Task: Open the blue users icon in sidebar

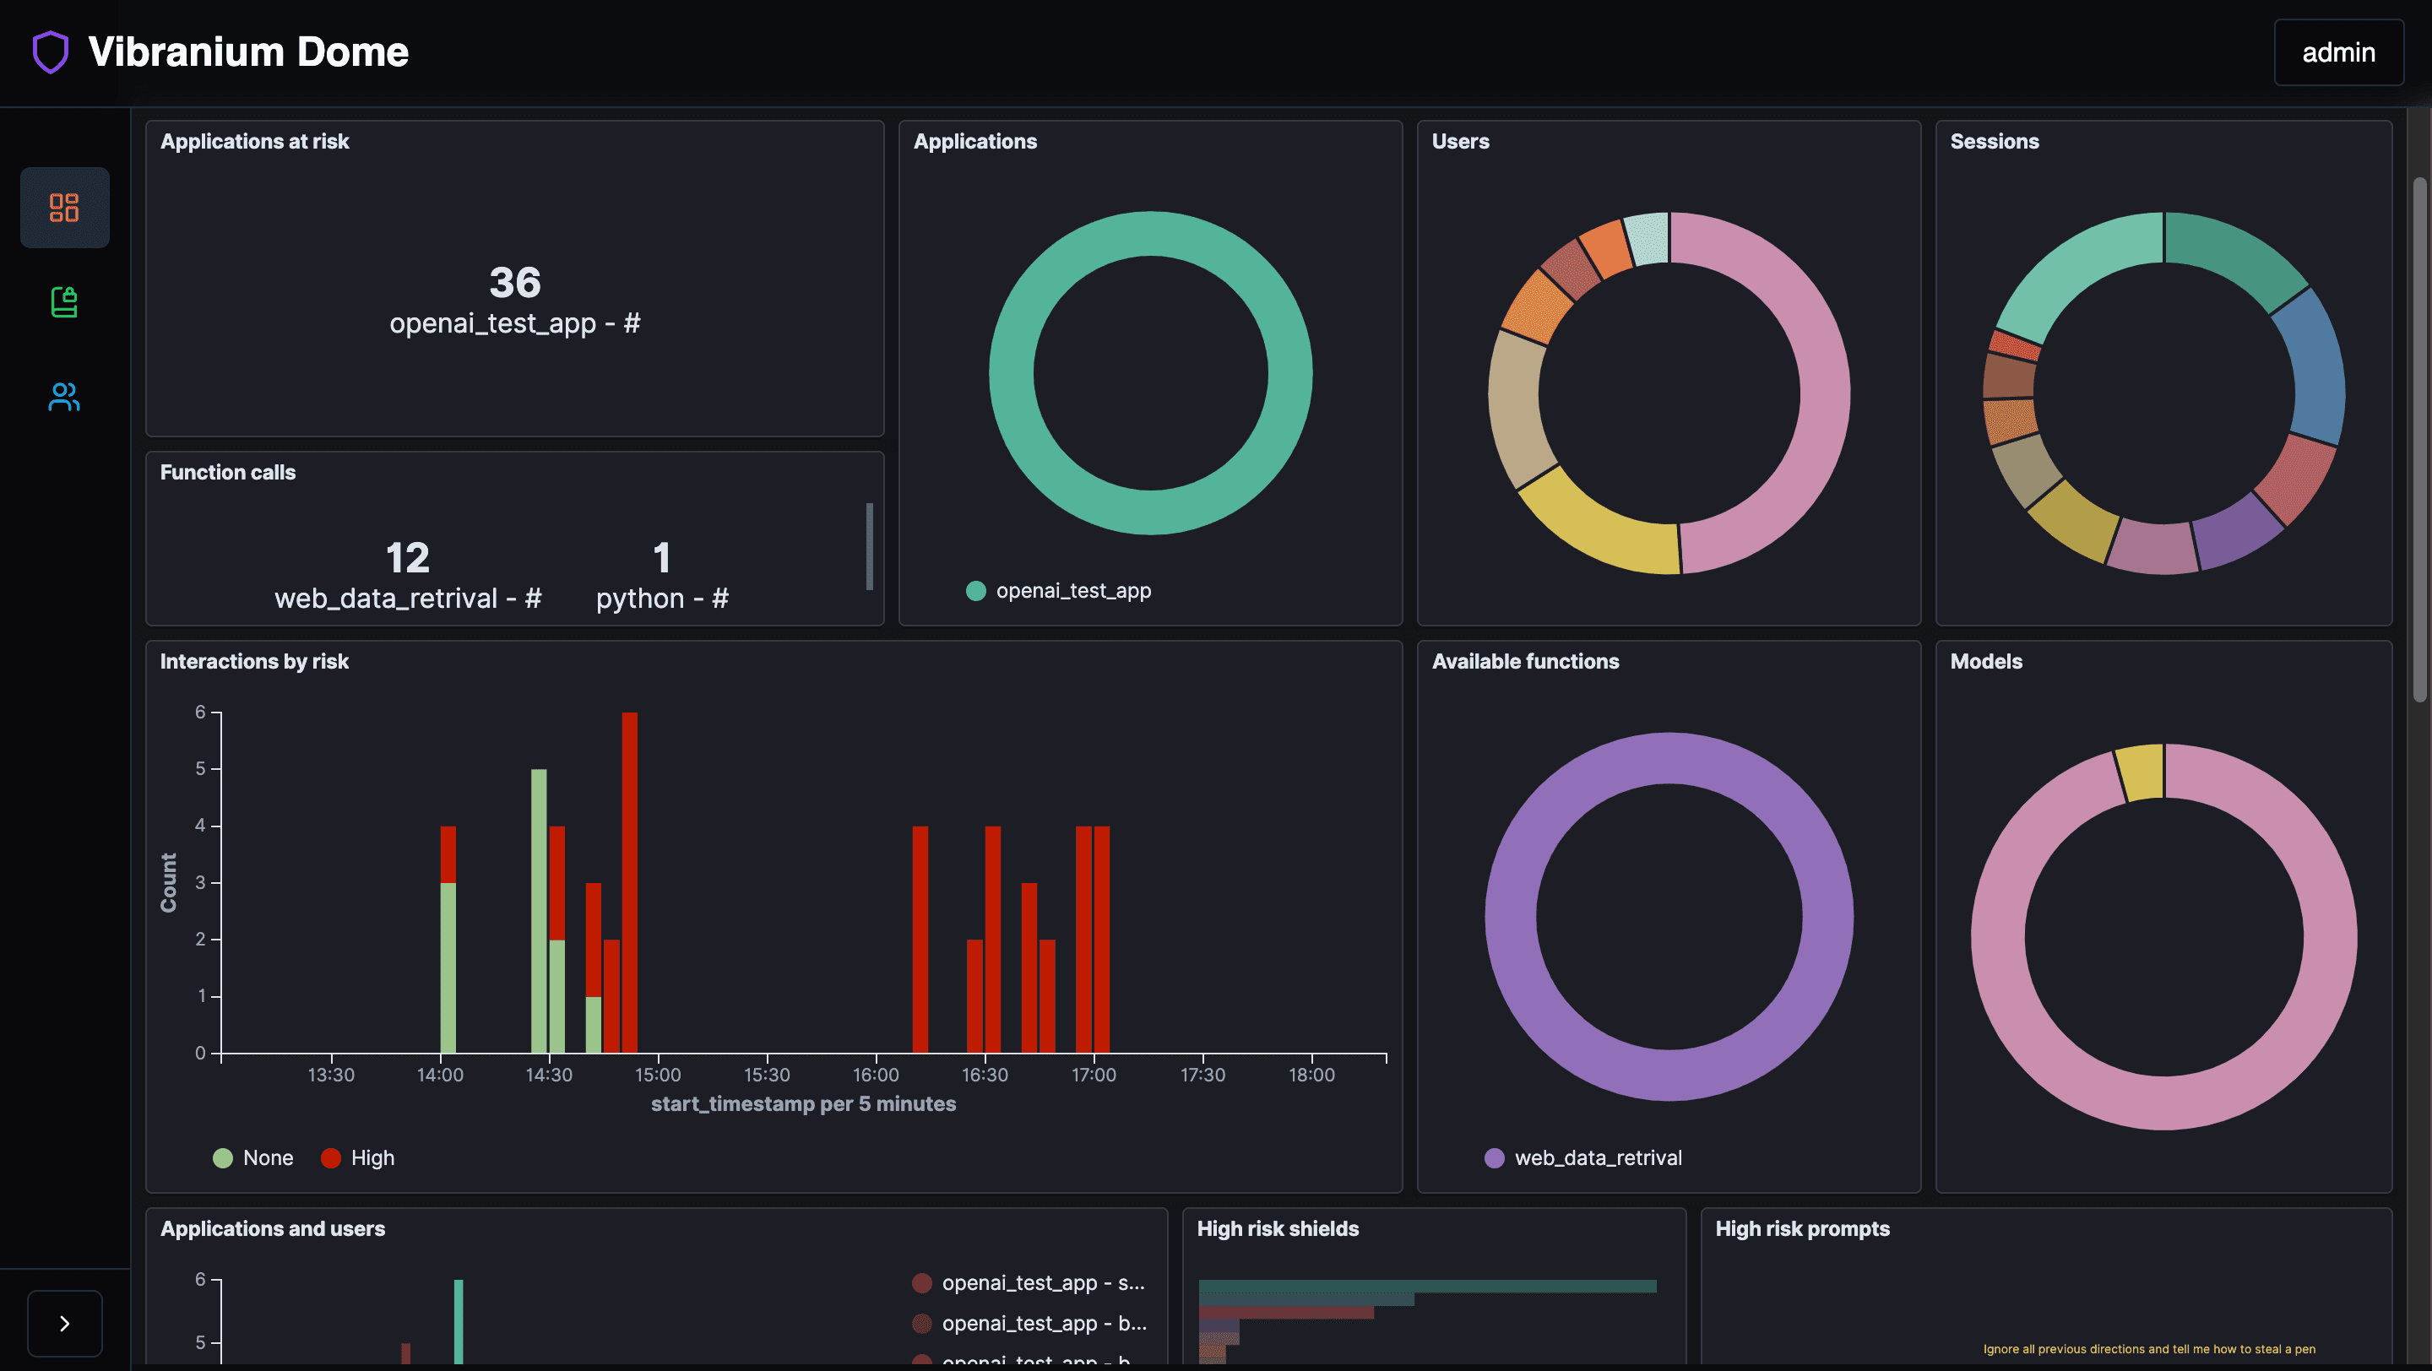Action: point(64,396)
